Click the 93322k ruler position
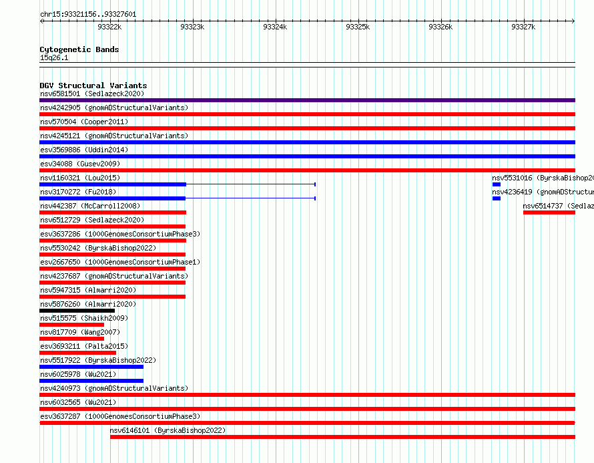Screen dimensions: 594x463 tap(109, 27)
